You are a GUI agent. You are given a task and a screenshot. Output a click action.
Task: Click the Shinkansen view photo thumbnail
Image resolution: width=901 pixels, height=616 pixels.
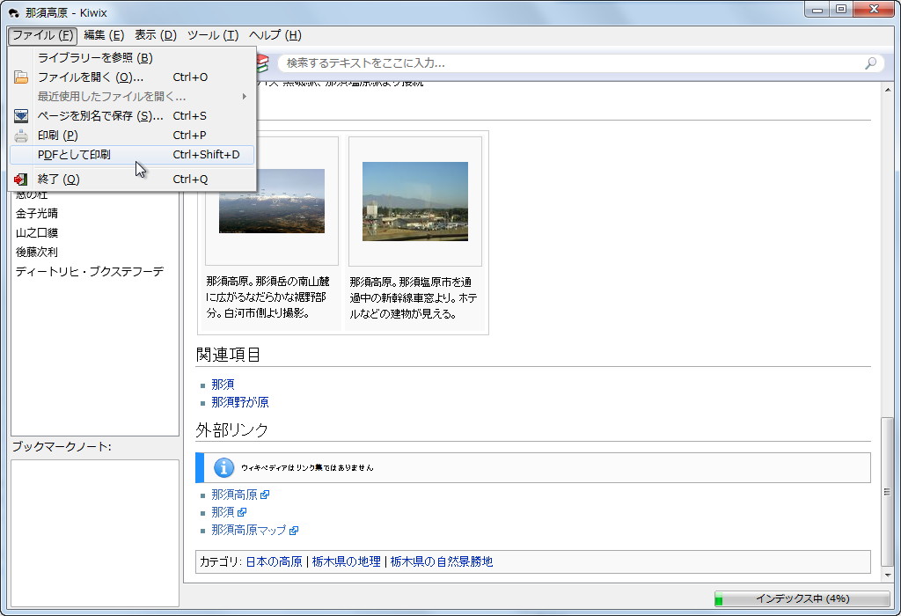414,201
